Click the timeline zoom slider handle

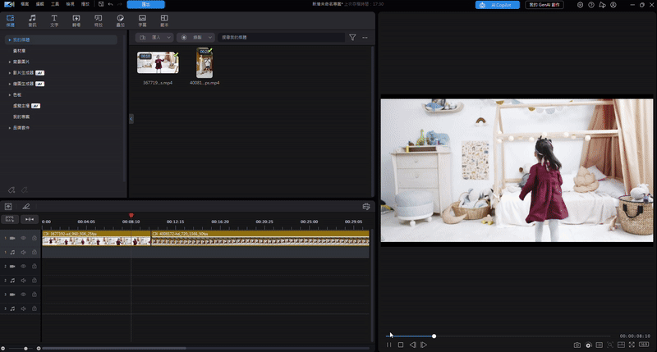26,349
